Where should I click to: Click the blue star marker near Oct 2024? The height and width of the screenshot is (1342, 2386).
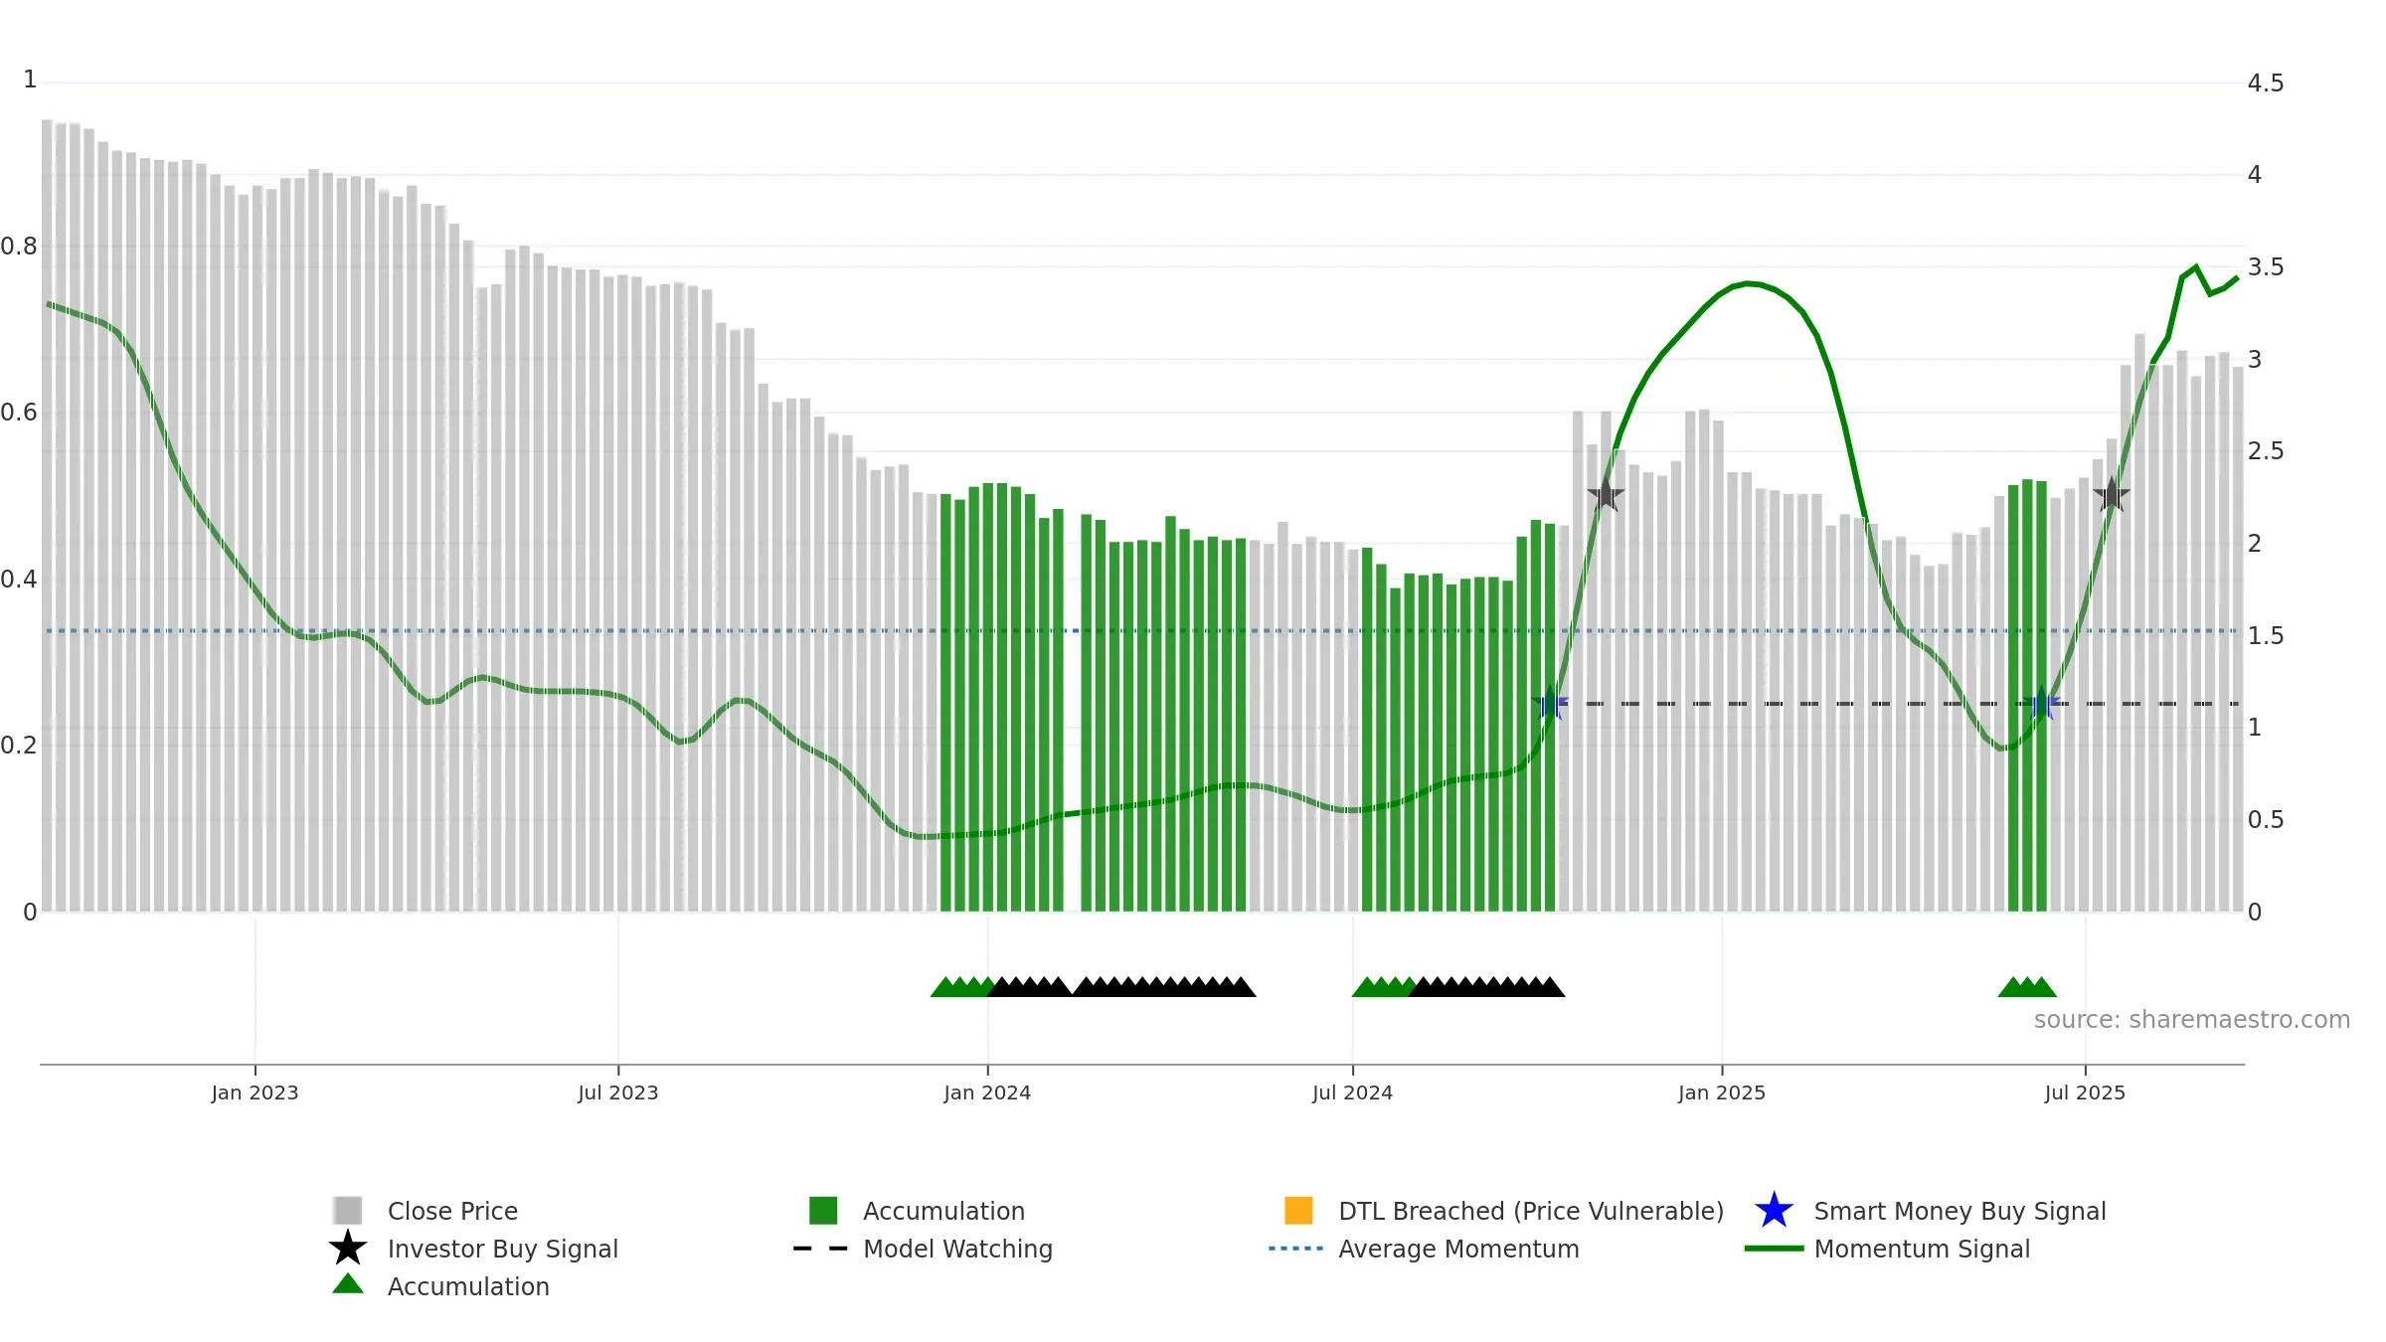(1549, 703)
